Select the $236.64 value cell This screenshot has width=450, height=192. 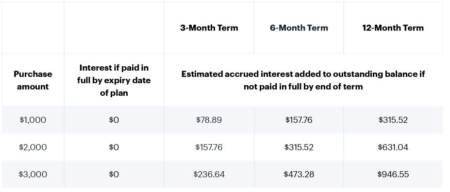[209, 174]
